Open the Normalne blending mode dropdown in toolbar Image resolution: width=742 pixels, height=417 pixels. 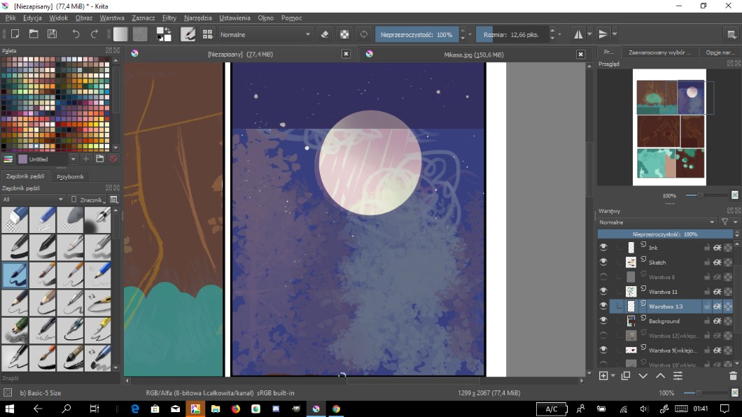point(266,34)
